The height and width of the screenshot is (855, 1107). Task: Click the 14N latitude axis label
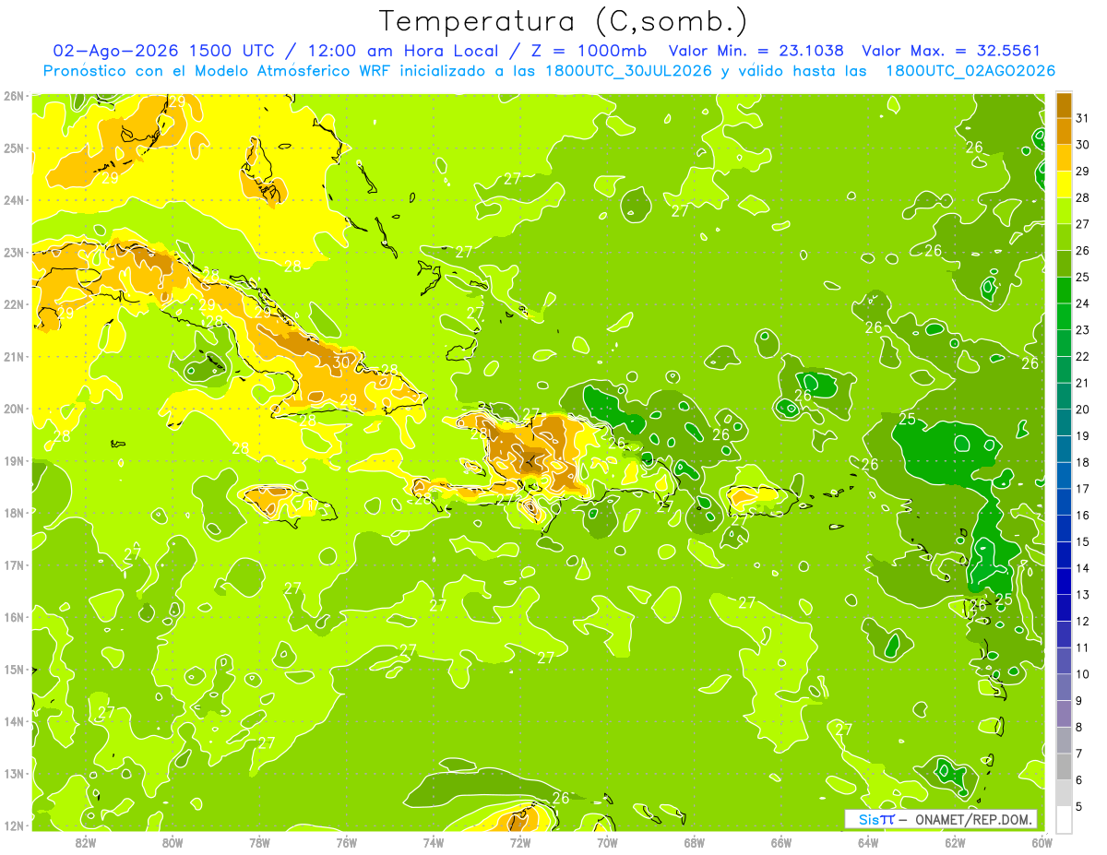pyautogui.click(x=13, y=721)
